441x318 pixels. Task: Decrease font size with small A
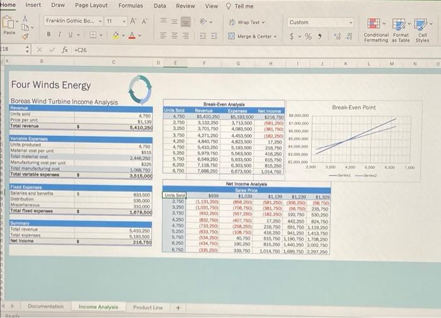click(x=144, y=21)
